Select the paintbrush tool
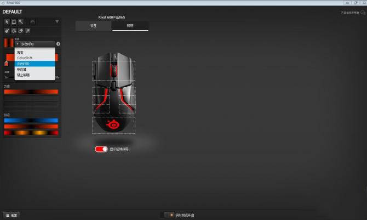The image size is (367, 220). click(7, 31)
